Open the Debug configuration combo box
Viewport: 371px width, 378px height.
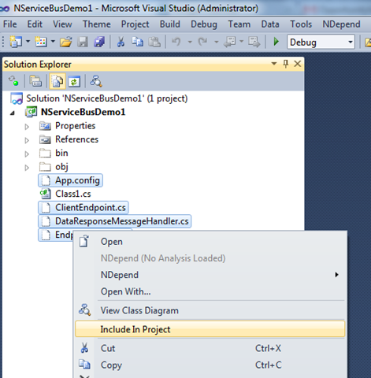pyautogui.click(x=321, y=42)
